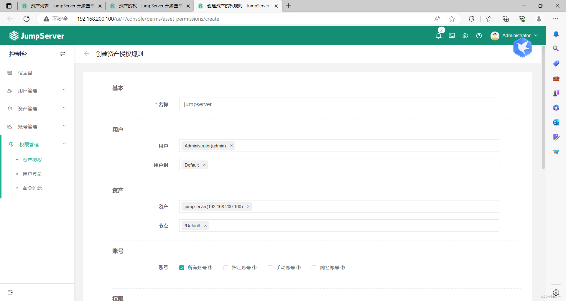The height and width of the screenshot is (301, 566).
Task: Check the 手动账号 checkbox
Action: pos(270,268)
